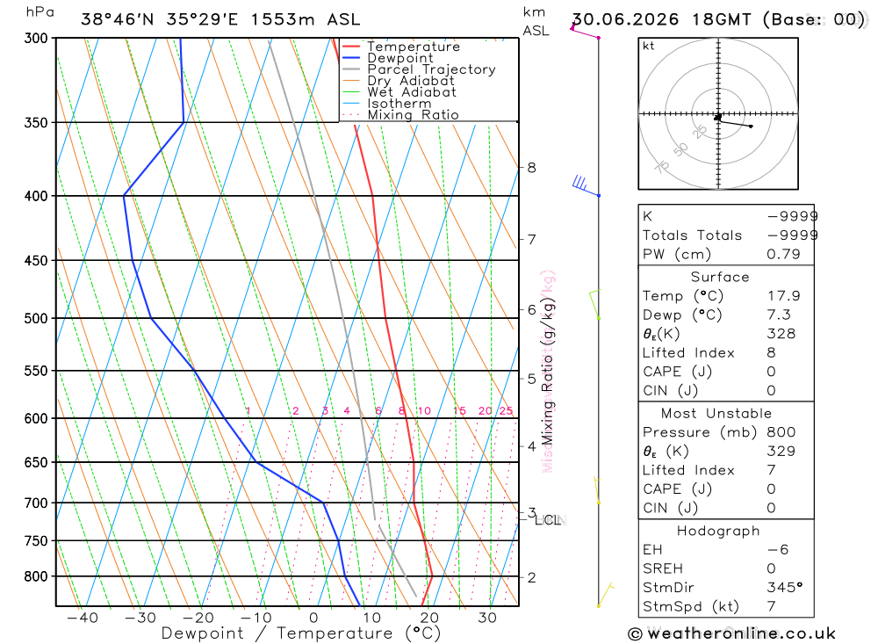The width and height of the screenshot is (878, 644).
Task: Click the '8' km altitude tick label
Action: 531,168
